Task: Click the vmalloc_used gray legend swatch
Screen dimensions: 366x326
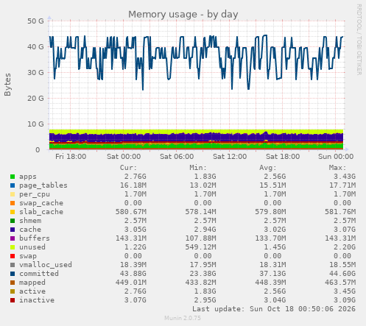Action: tap(13, 265)
